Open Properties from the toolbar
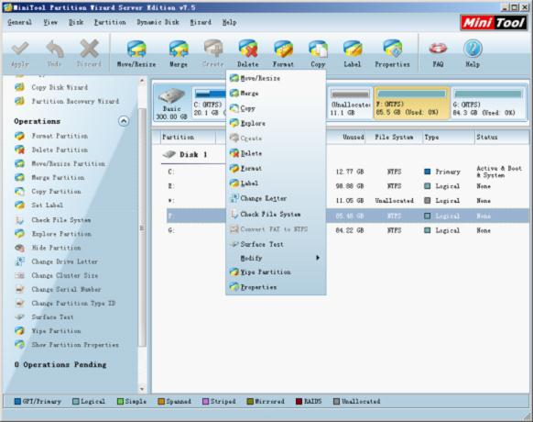Viewport: 533px width, 422px height. (x=392, y=53)
